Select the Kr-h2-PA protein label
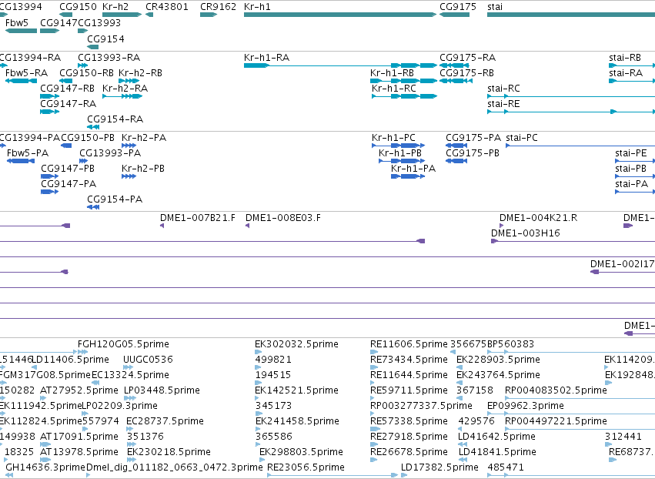Image resolution: width=655 pixels, height=479 pixels. click(x=144, y=138)
